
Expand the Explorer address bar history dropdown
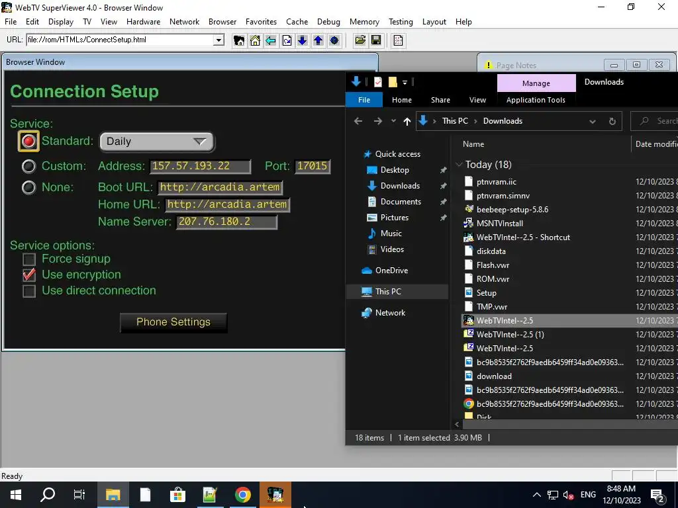click(593, 122)
